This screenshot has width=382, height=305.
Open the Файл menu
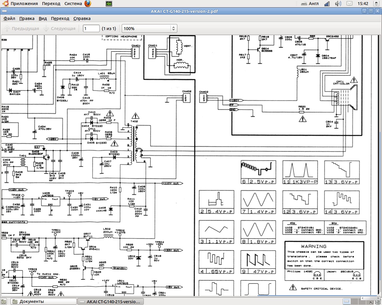click(x=9, y=18)
